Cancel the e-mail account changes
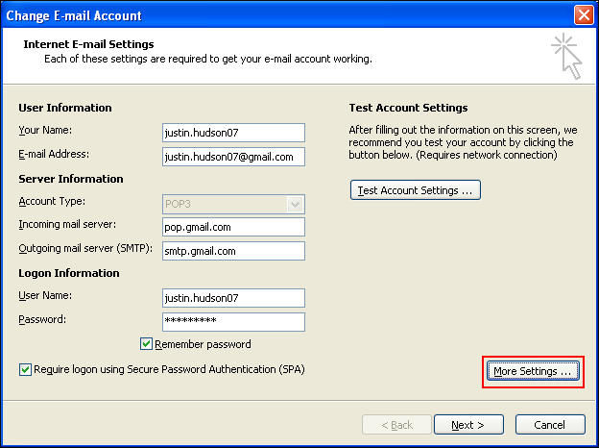The image size is (599, 448). (x=550, y=425)
